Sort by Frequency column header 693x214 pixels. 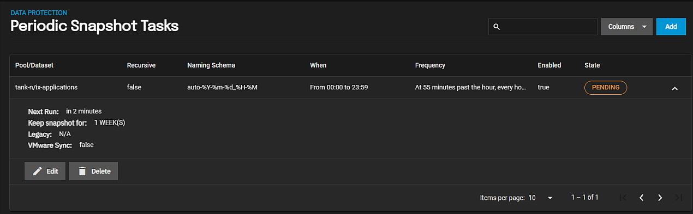click(430, 65)
